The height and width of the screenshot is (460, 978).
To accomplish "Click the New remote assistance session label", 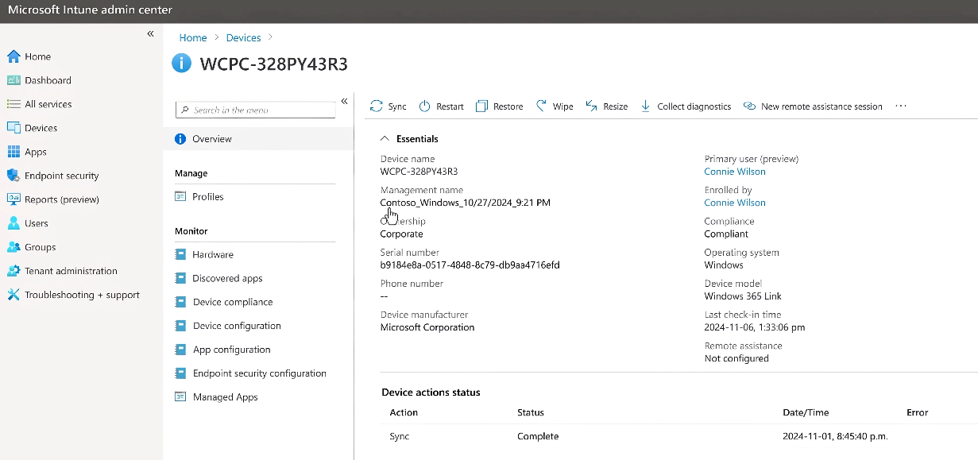I will [821, 106].
